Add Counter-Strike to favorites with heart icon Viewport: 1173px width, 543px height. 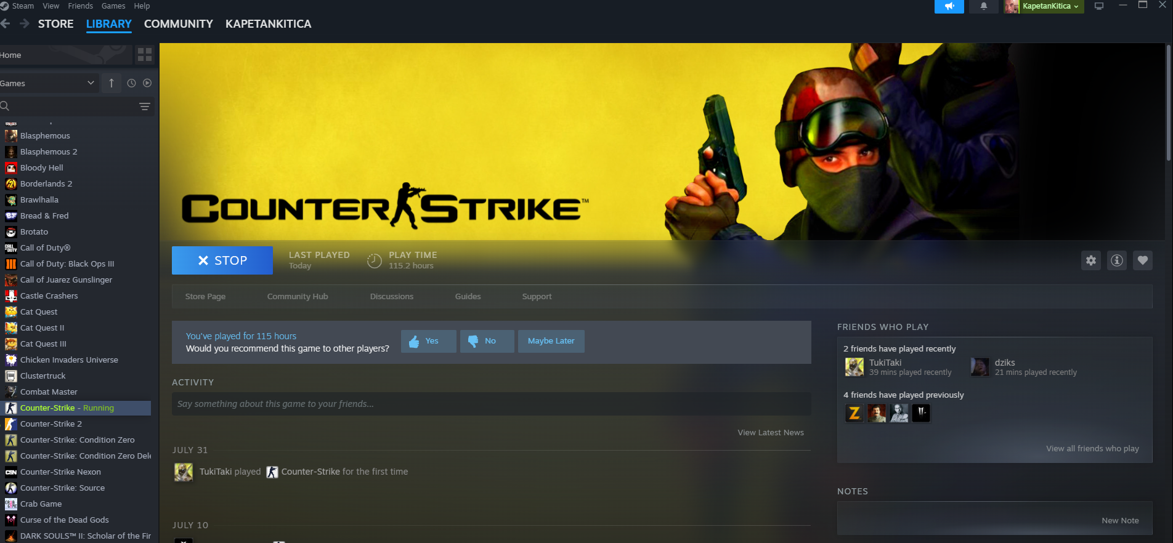coord(1143,260)
